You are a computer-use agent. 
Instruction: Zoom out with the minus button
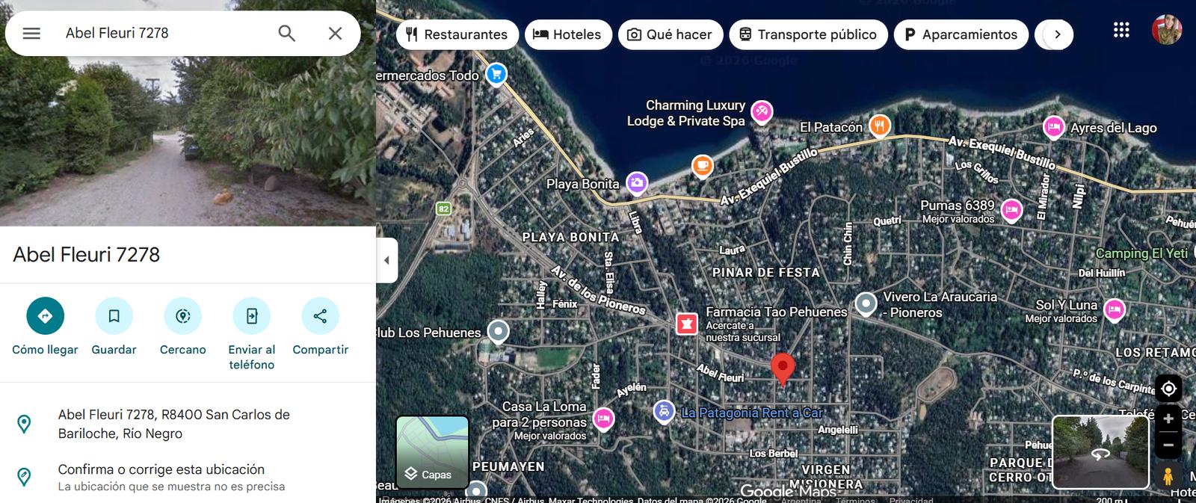click(1168, 445)
